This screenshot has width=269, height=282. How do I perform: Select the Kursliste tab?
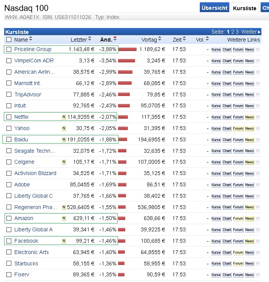[x=244, y=8]
